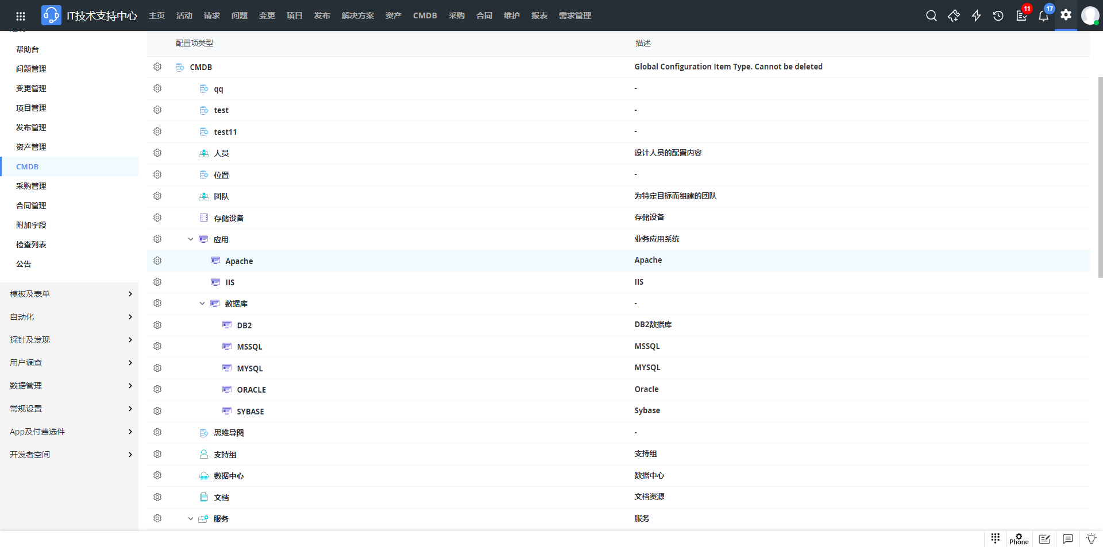Image resolution: width=1103 pixels, height=547 pixels.
Task: Open the CMDB top menu item
Action: [425, 15]
